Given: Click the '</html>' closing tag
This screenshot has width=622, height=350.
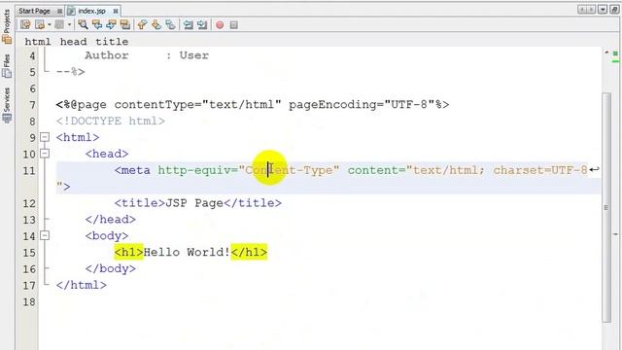Looking at the screenshot, I should click(82, 285).
